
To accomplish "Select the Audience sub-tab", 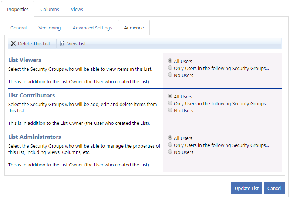I will [134, 28].
